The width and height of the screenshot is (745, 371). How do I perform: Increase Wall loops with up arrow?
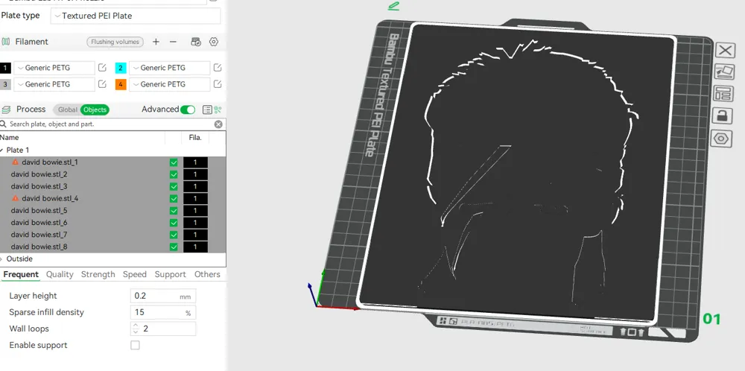tap(136, 326)
